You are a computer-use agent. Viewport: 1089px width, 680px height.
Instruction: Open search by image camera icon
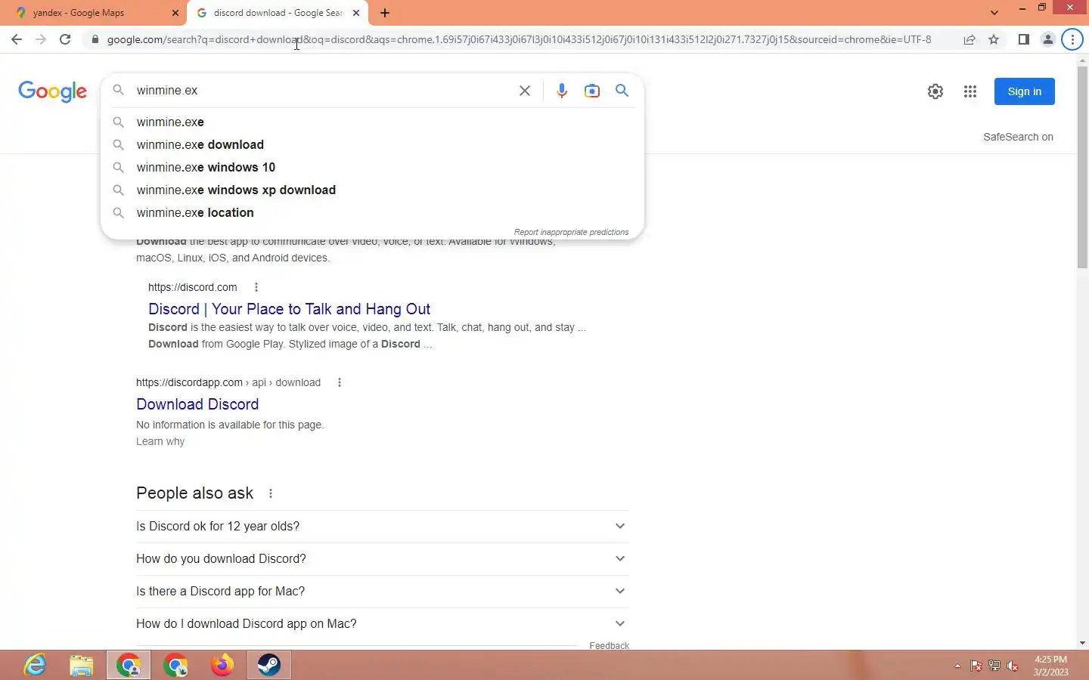click(592, 91)
